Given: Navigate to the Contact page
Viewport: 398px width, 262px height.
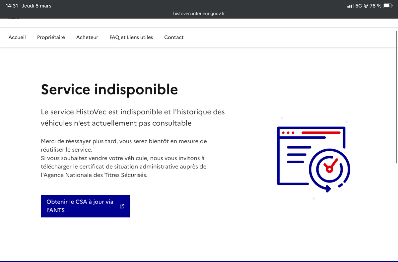Looking at the screenshot, I should (x=174, y=37).
